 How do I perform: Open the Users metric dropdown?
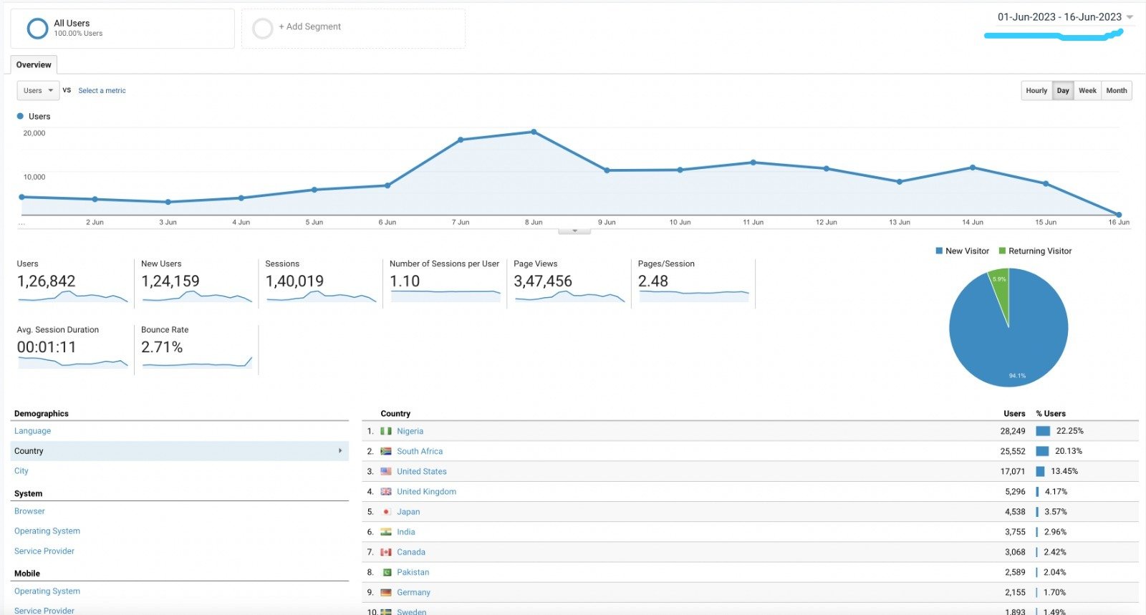(38, 90)
